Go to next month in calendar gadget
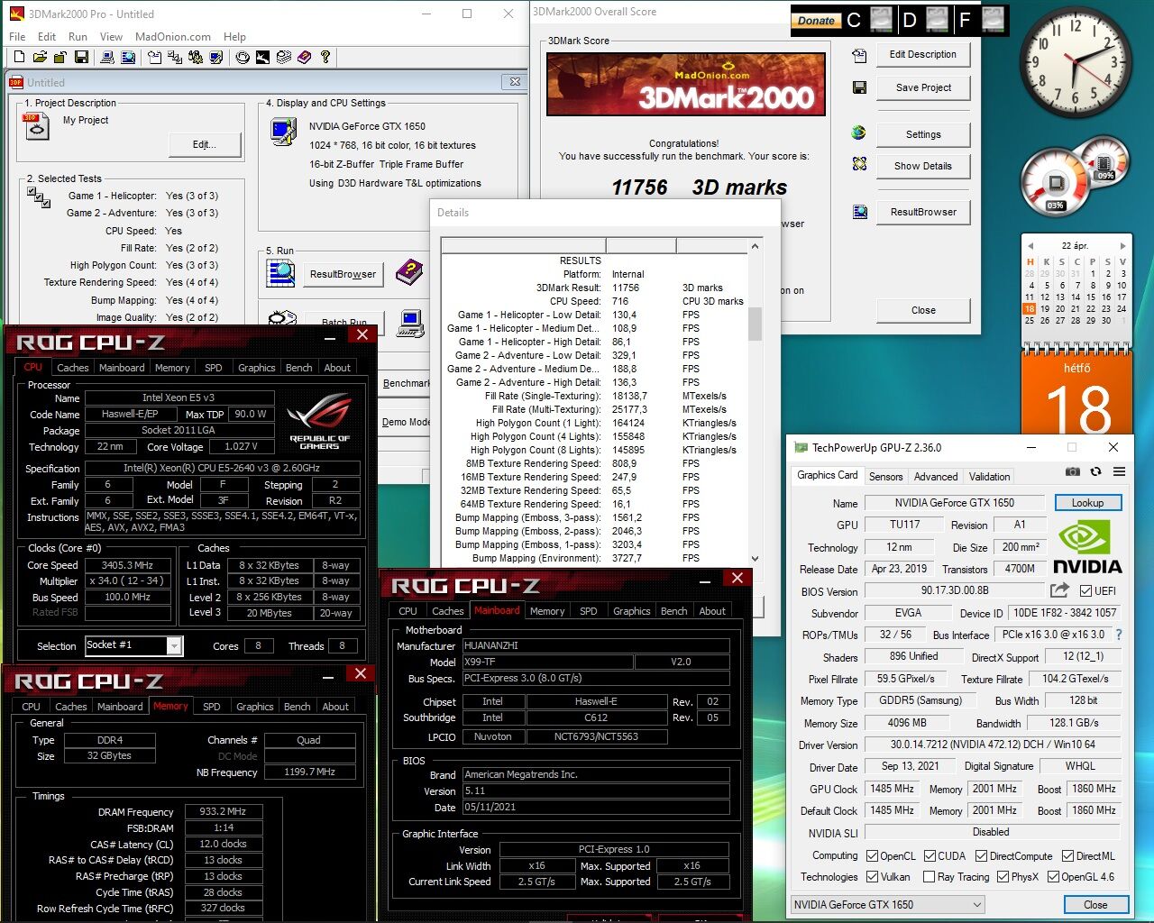 pyautogui.click(x=1122, y=245)
